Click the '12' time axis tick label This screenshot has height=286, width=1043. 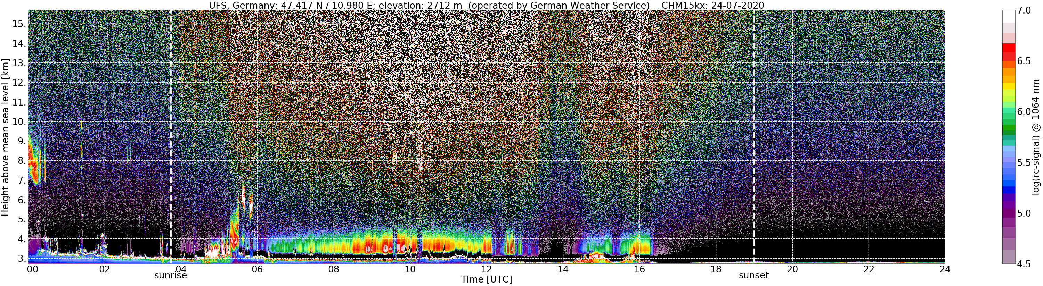click(x=487, y=269)
